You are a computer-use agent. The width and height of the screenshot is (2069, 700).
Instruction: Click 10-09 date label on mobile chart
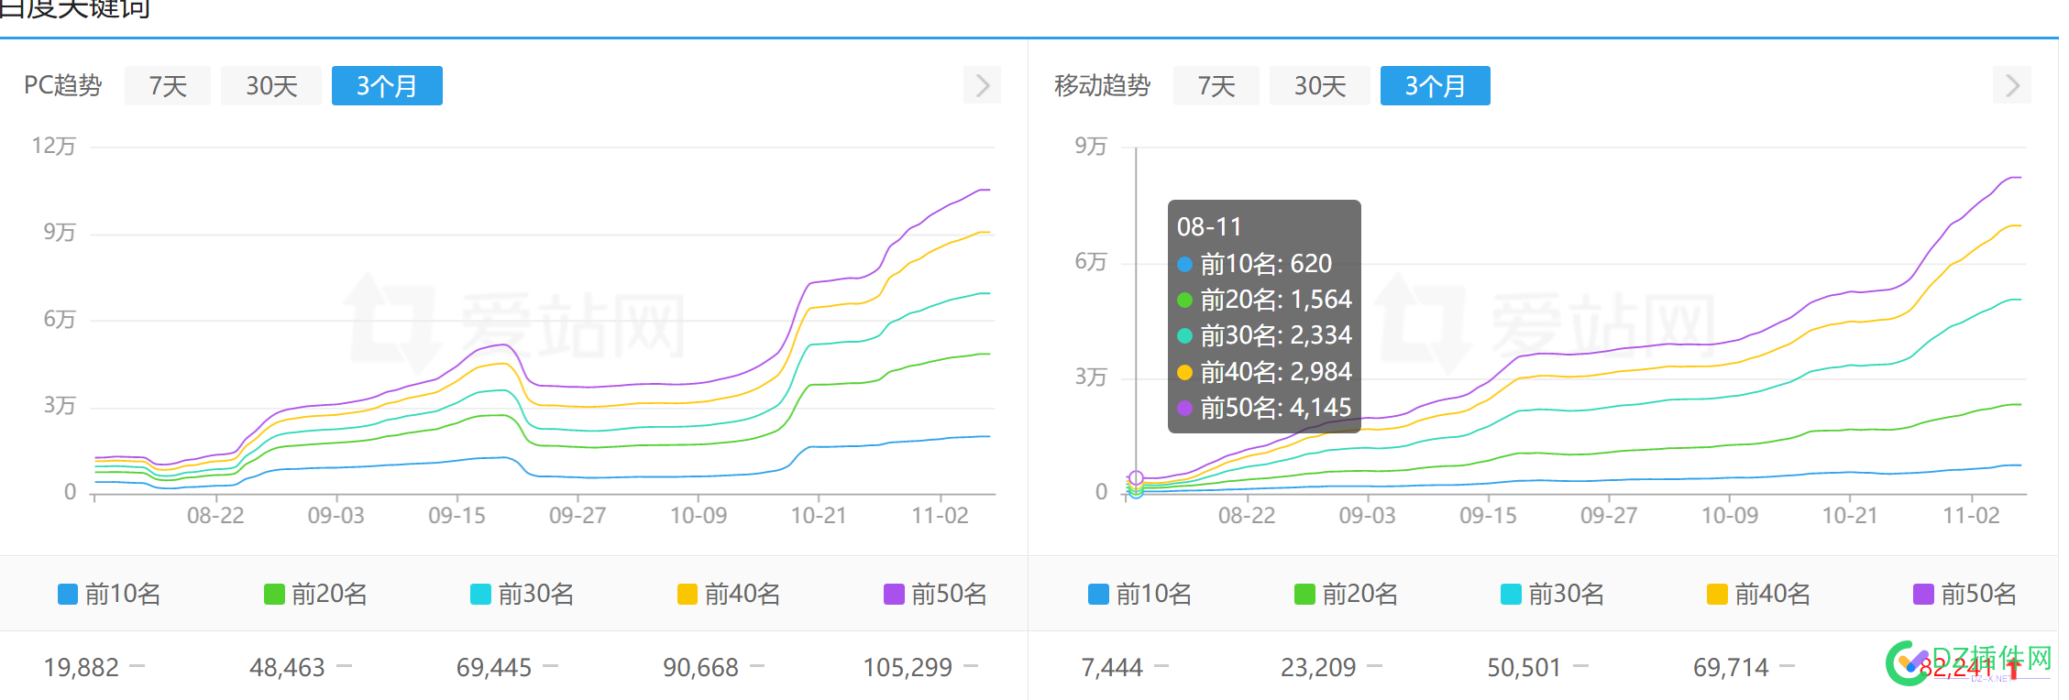click(1730, 516)
